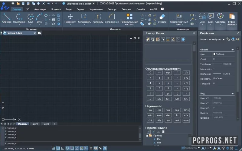Open the Ничего не выбрано selection dropdown
The image size is (242, 151).
tap(212, 39)
